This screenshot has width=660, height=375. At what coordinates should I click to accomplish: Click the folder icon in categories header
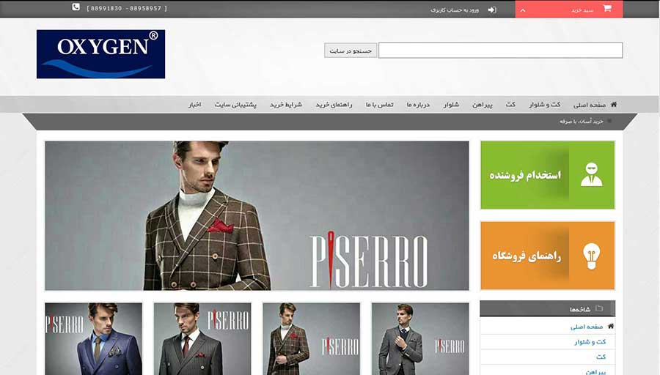599,309
